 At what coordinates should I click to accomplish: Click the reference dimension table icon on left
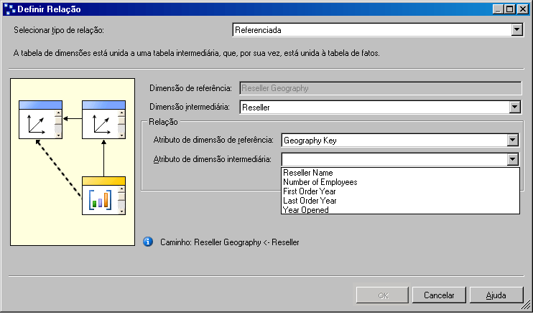[36, 123]
